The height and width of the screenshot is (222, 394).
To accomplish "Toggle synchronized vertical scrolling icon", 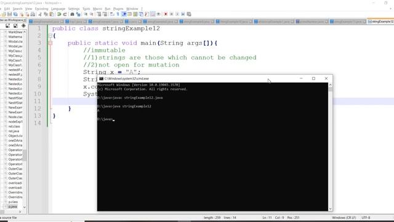I will tap(99, 14).
